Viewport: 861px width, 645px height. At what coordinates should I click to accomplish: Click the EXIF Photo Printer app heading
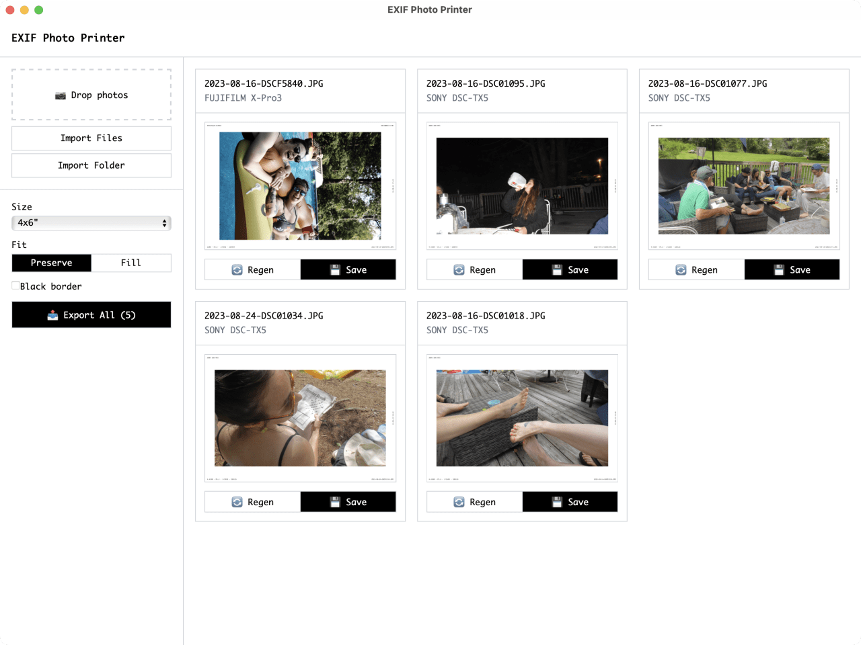point(67,38)
